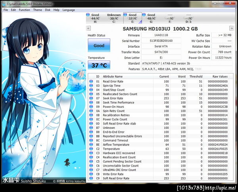Viewport: 238px width, 192px height.
Task: Open the Disk menu
Action: (x=48, y=10)
